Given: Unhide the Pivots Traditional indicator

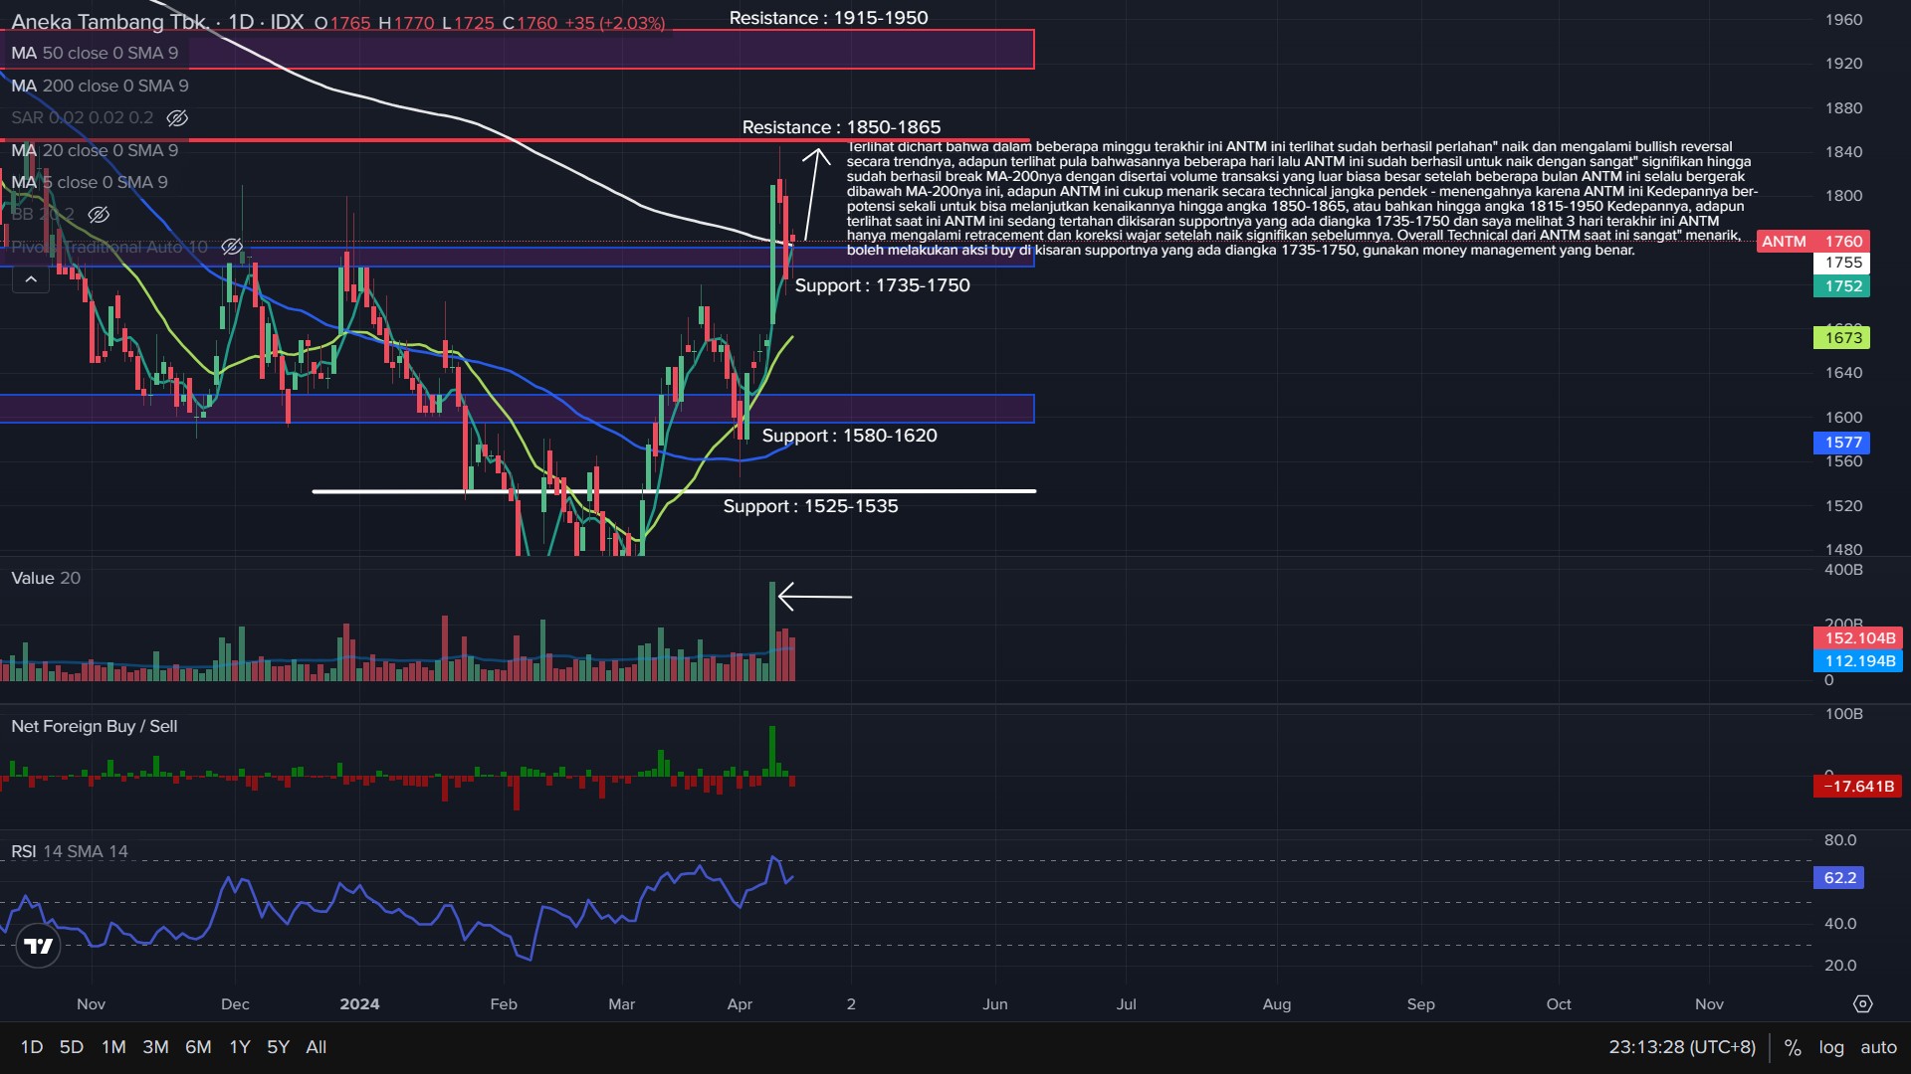Looking at the screenshot, I should 231,247.
